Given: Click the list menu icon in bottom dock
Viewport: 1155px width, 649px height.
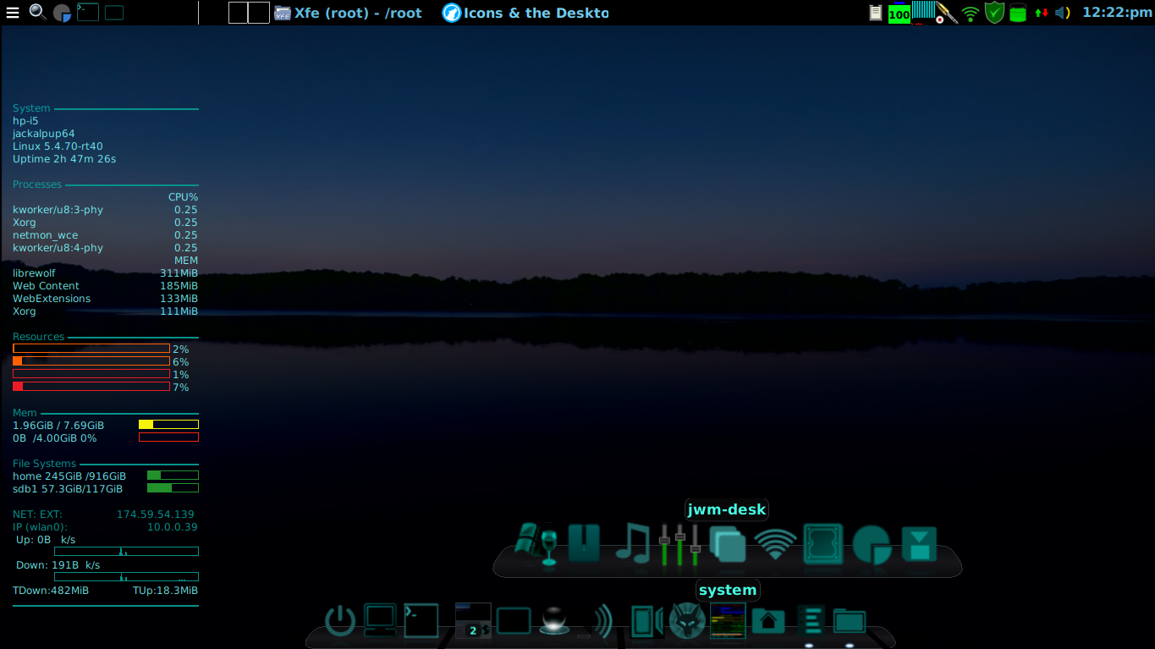Looking at the screenshot, I should [x=811, y=621].
